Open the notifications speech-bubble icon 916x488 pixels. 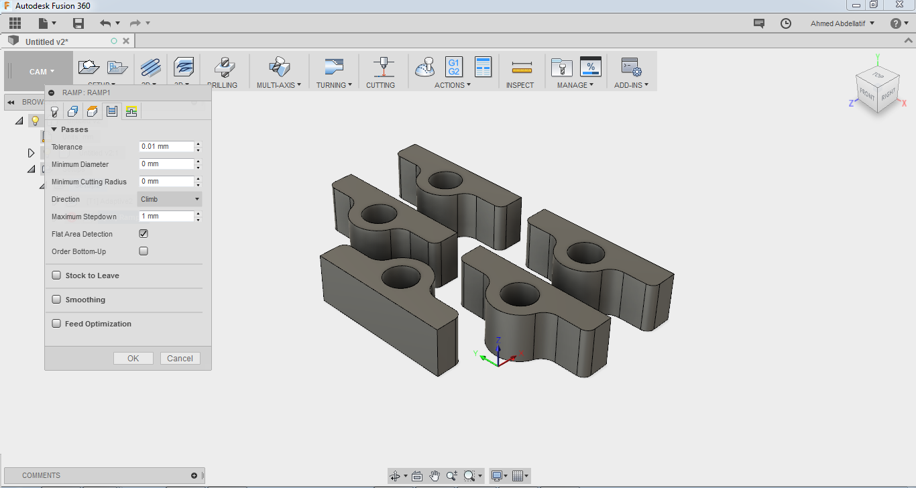(759, 23)
